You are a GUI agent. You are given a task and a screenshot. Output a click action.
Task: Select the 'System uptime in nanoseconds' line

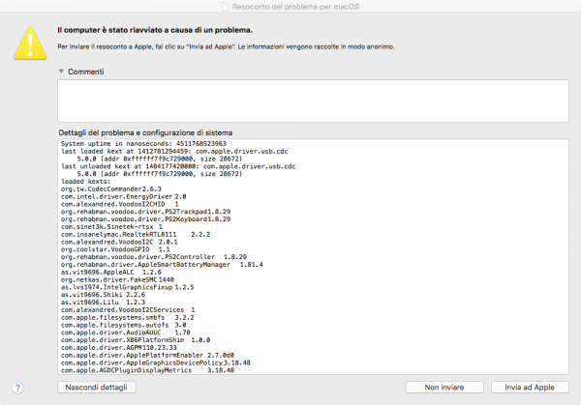(x=143, y=143)
